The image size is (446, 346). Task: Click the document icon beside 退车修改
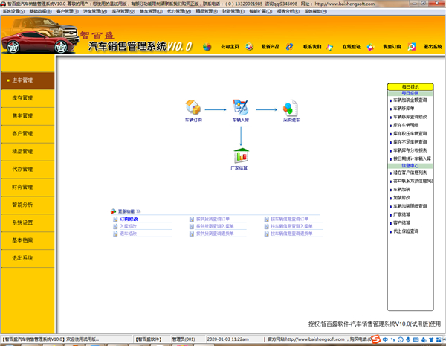[115, 234]
